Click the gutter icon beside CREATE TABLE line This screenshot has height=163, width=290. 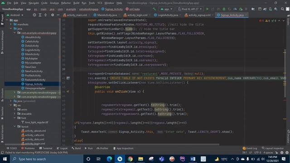(x=68, y=78)
